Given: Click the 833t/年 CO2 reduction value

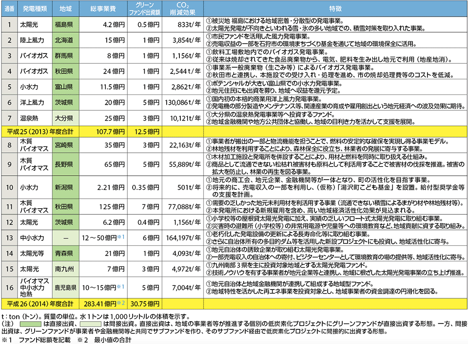Looking at the screenshot, I should (189, 24).
